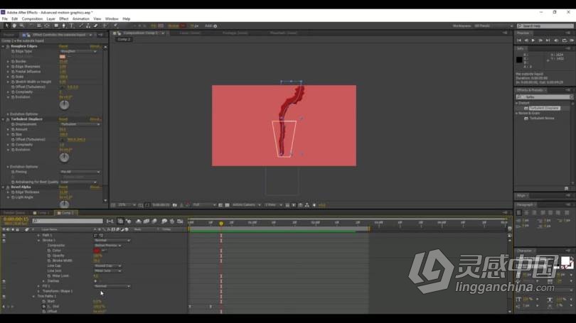Click the timeline layer search field
This screenshot has width=576, height=323.
68,221
